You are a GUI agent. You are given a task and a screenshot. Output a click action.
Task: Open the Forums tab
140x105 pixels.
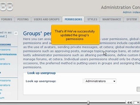click(6, 19)
